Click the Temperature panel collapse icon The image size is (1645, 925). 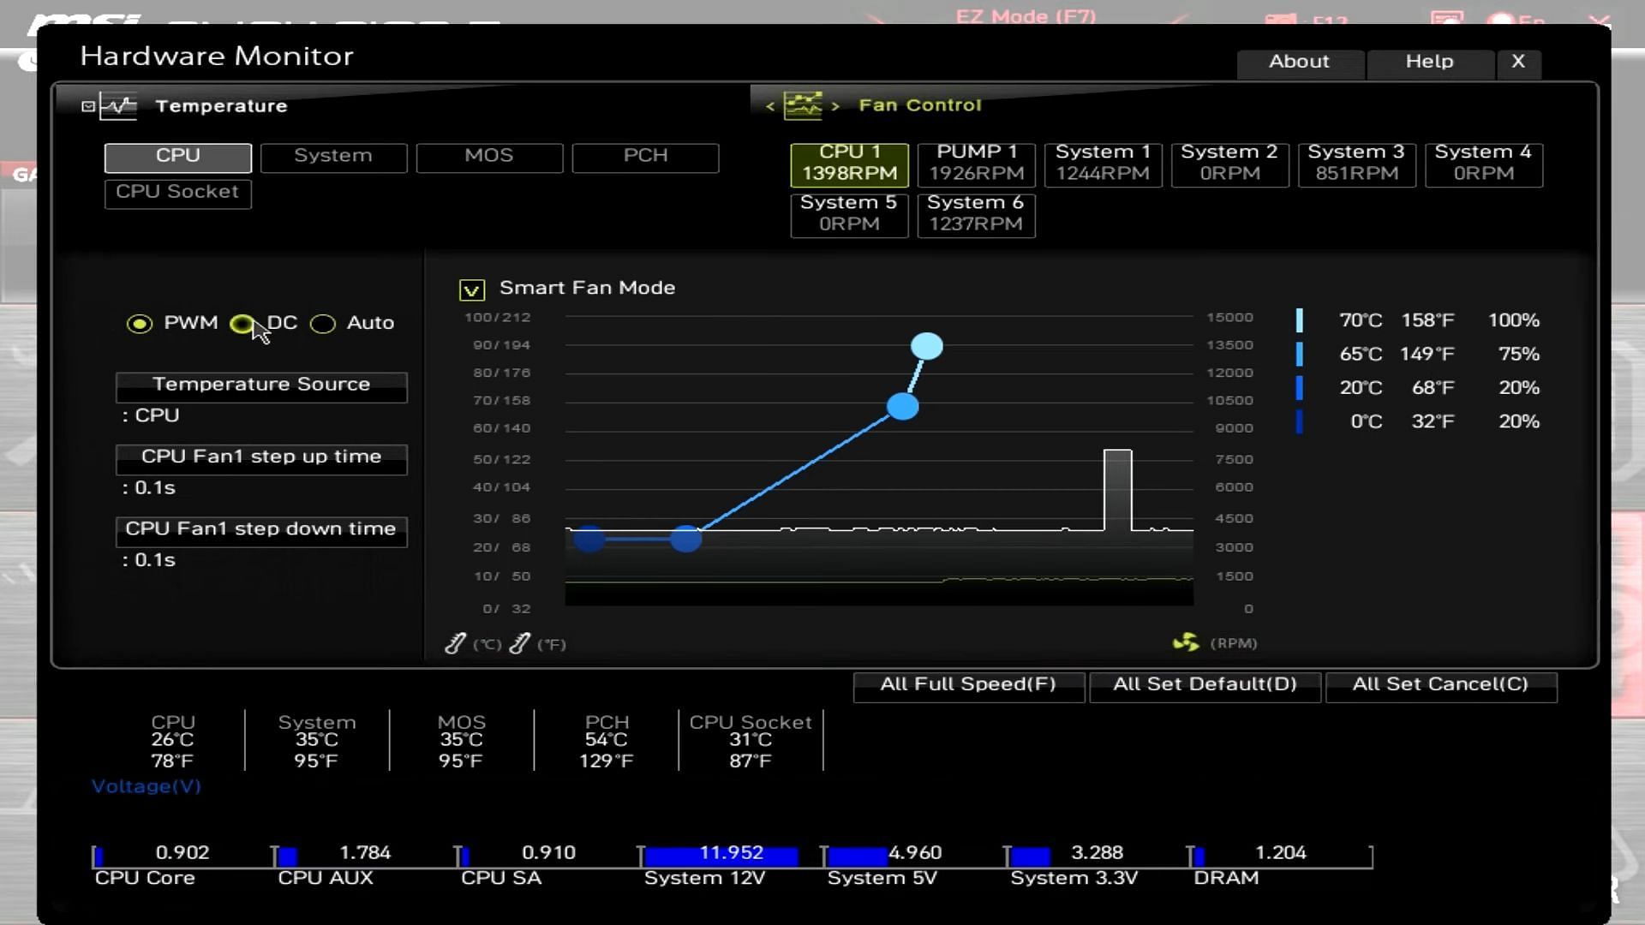87,105
